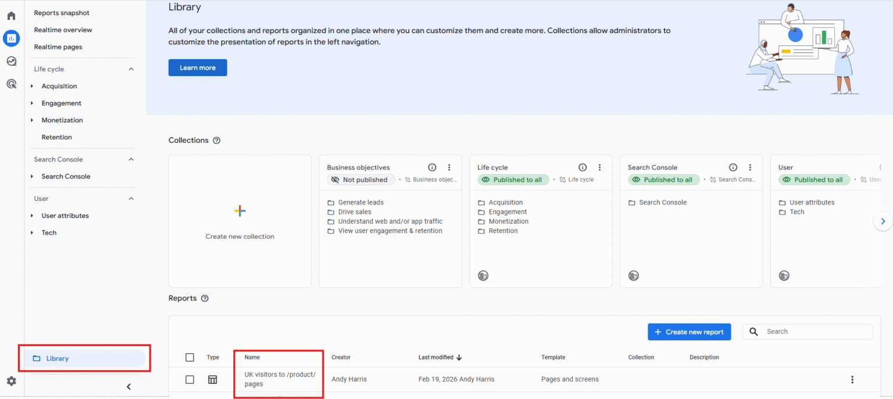Click the Learn more button

[x=198, y=68]
